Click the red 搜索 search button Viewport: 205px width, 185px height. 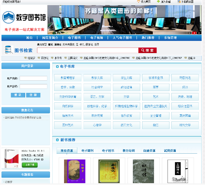pyautogui.click(x=148, y=50)
